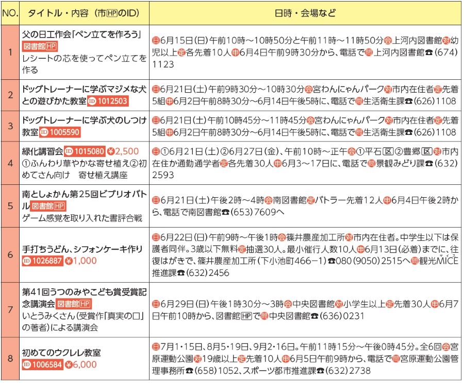Click the ¥6,000 fee label

point(81,364)
